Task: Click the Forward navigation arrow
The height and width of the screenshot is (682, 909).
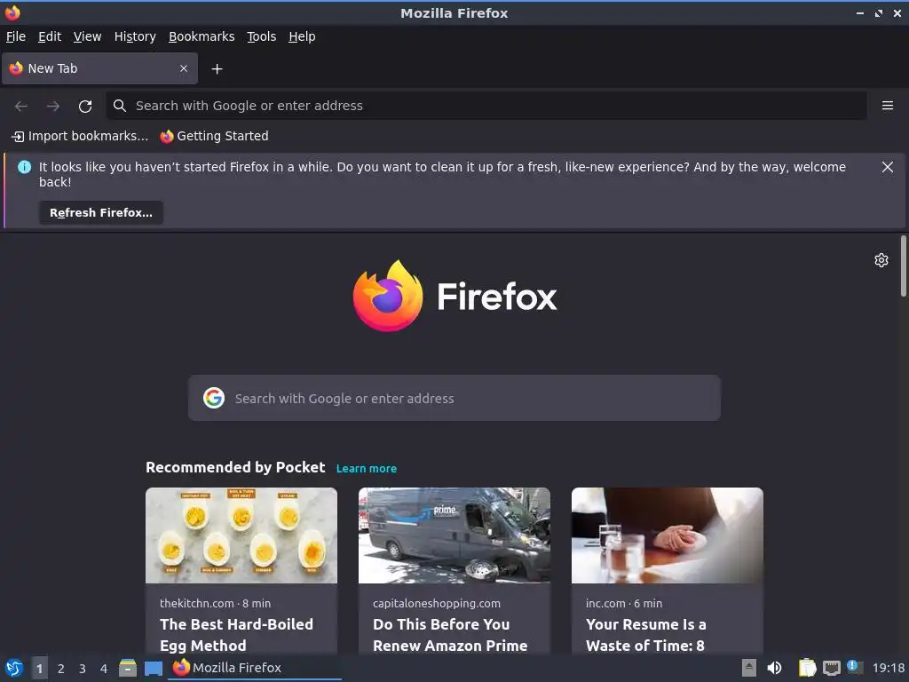Action: tap(53, 106)
